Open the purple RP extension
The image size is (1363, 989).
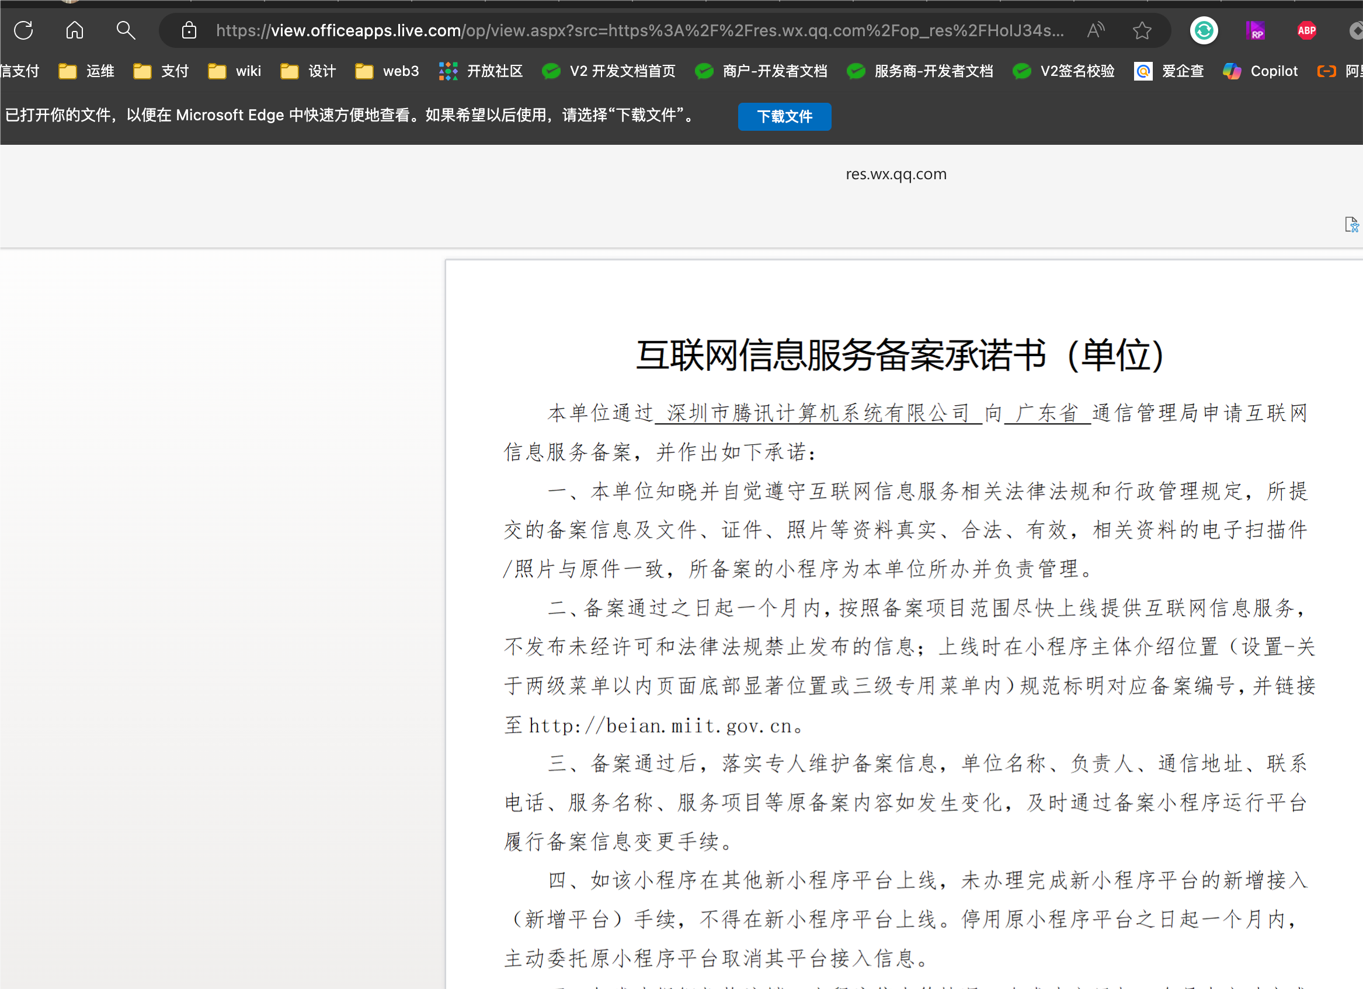click(1256, 30)
